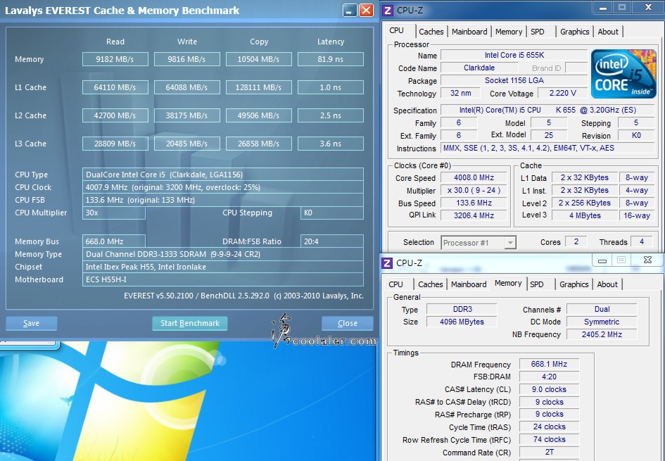Open Mainboard tab in lower CPU-Z window
This screenshot has height=461, width=665.
click(x=469, y=284)
